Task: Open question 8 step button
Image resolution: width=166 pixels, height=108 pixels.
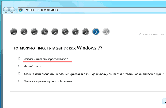Action: tap(86, 32)
